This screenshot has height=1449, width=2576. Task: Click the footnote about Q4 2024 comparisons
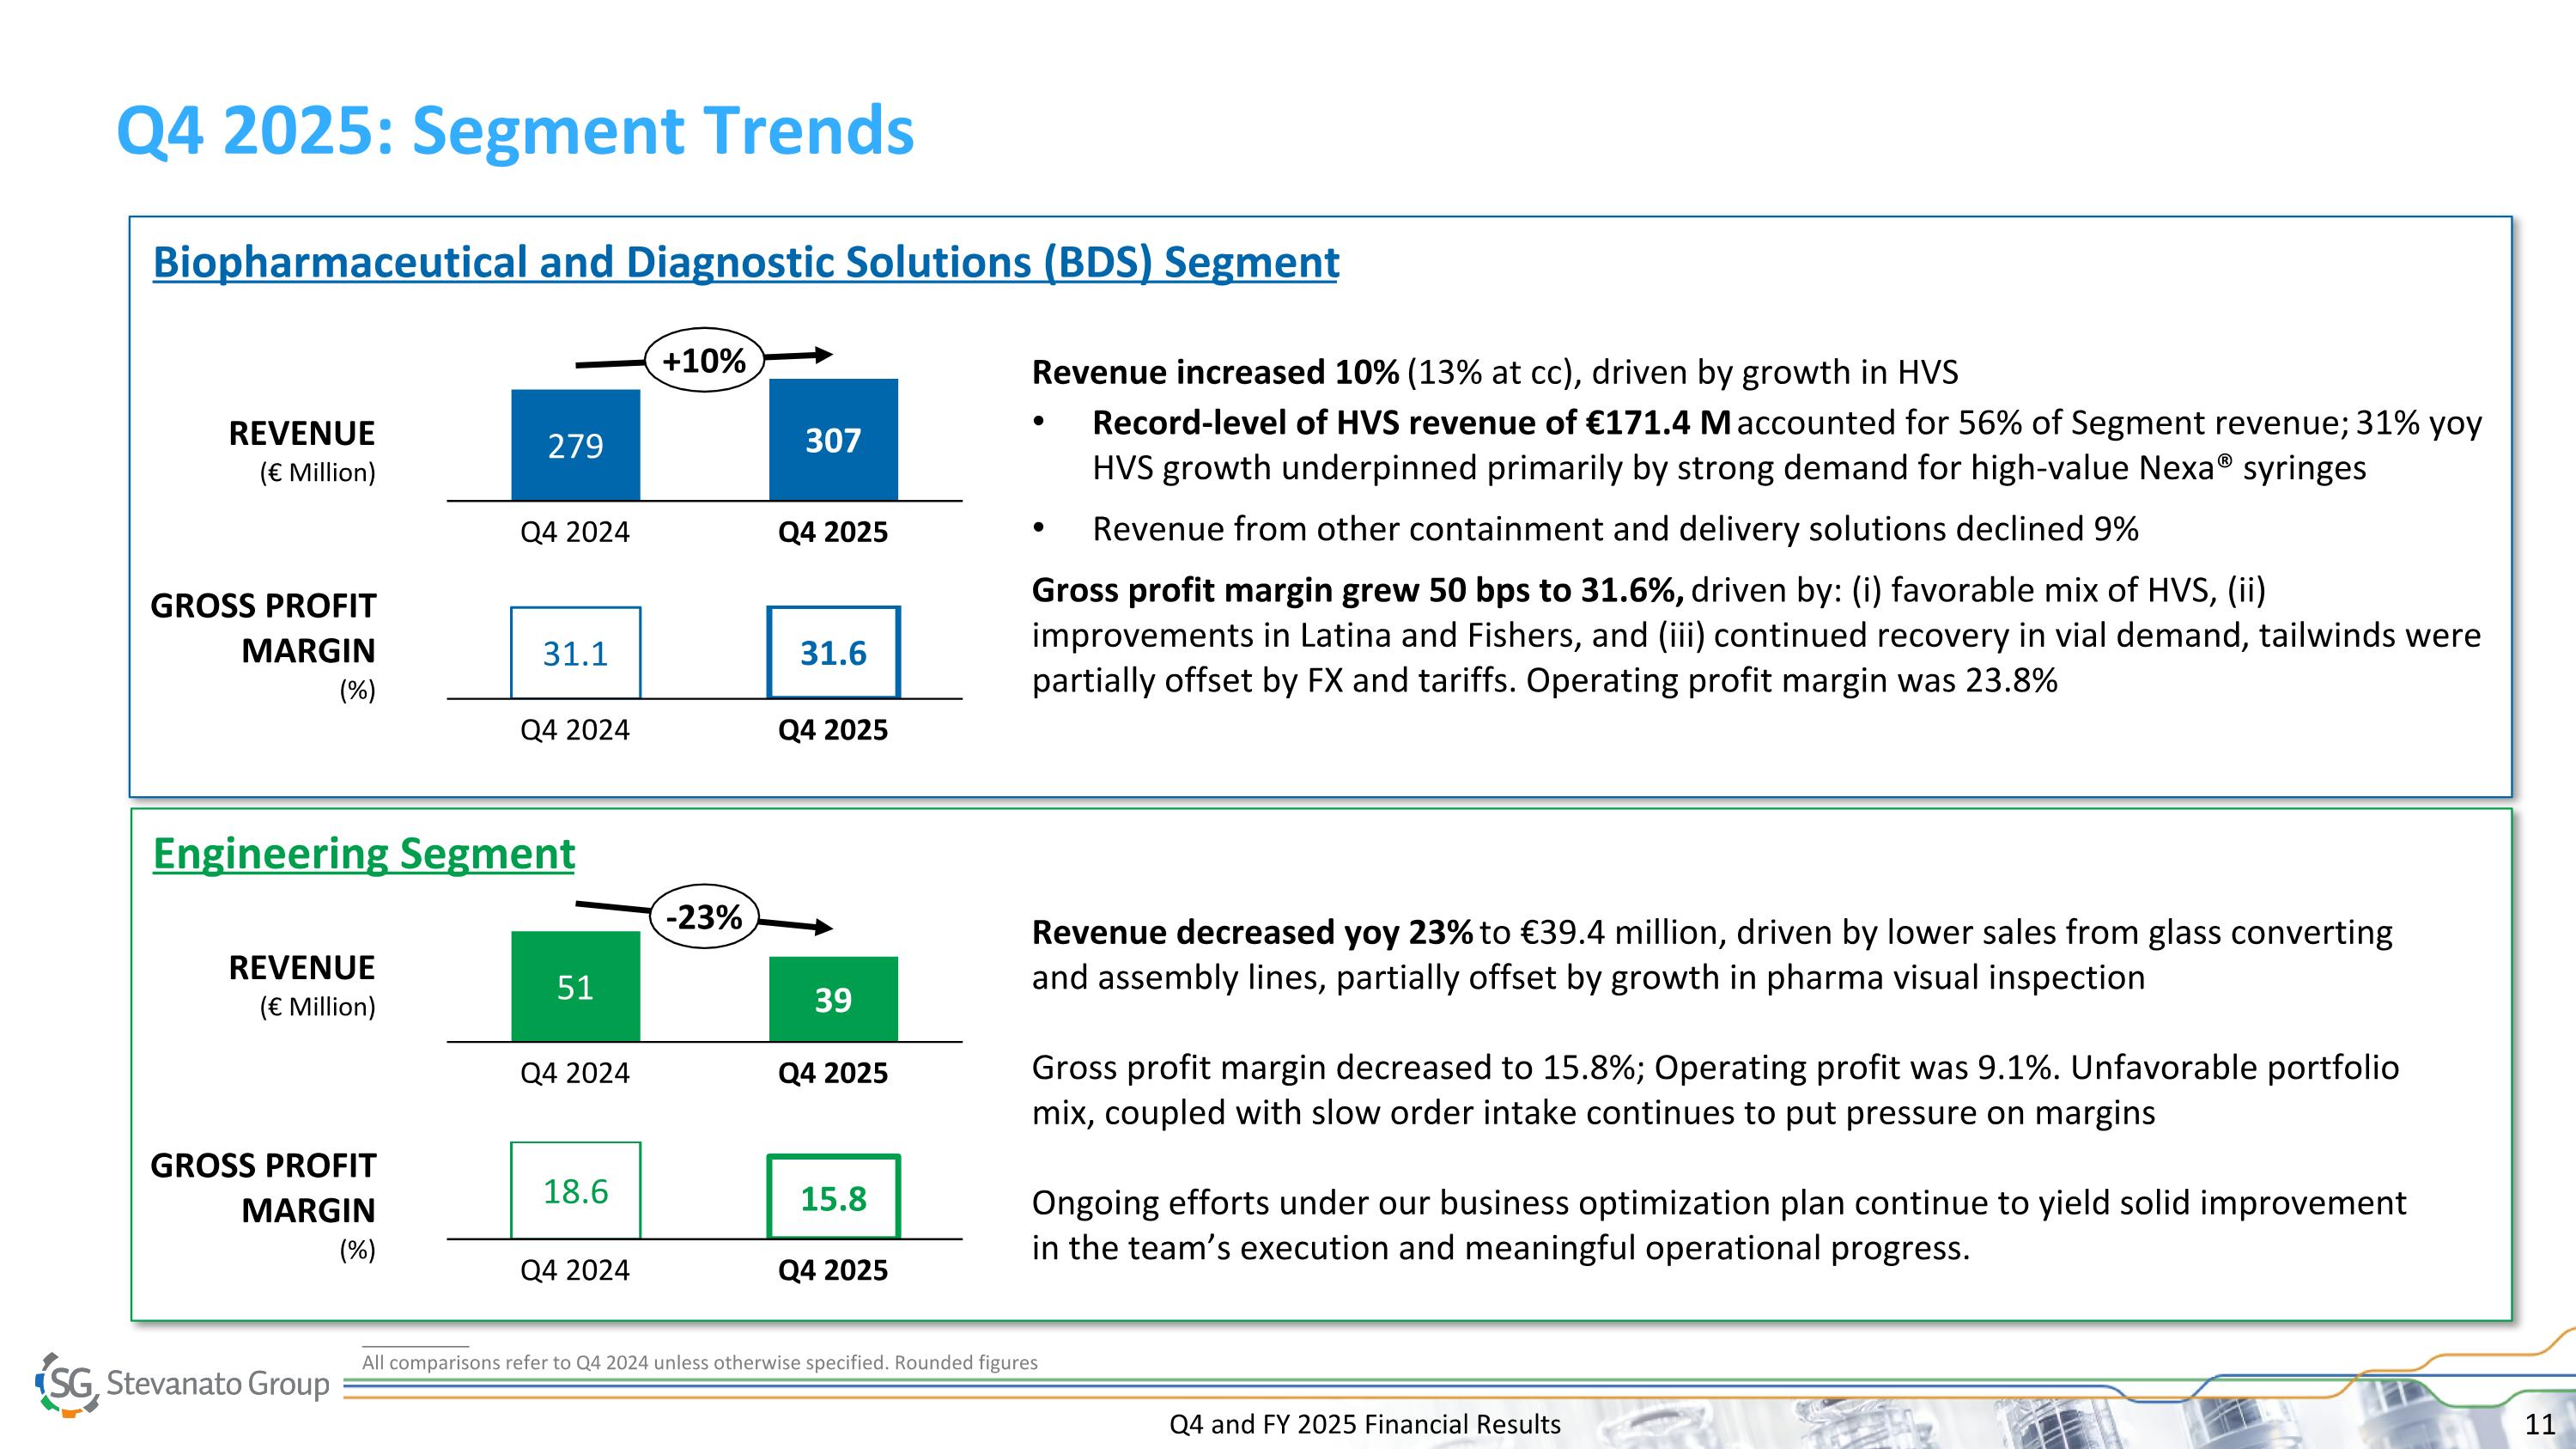(699, 1362)
